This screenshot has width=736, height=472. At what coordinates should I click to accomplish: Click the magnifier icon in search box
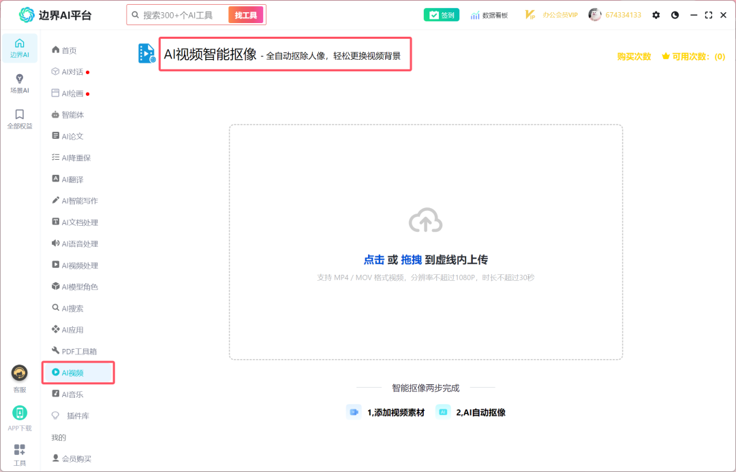click(x=135, y=15)
